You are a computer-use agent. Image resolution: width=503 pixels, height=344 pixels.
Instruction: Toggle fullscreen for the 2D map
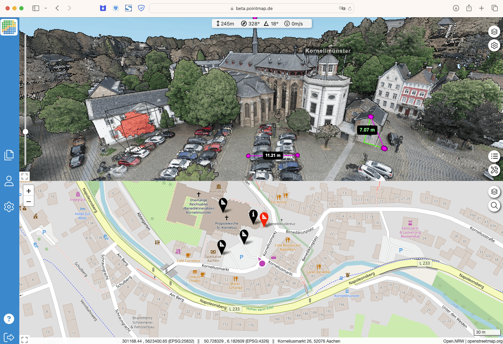[x=24, y=340]
